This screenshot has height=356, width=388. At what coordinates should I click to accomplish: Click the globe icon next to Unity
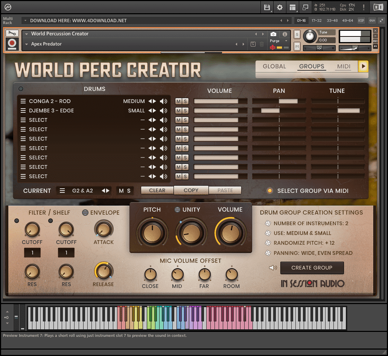click(x=177, y=210)
